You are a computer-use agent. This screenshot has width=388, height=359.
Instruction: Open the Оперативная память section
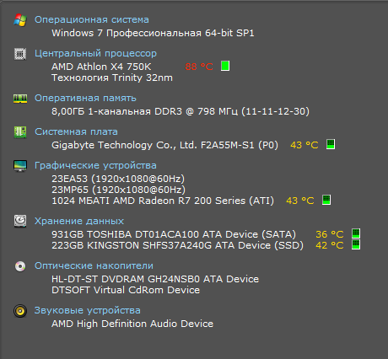[x=85, y=98]
